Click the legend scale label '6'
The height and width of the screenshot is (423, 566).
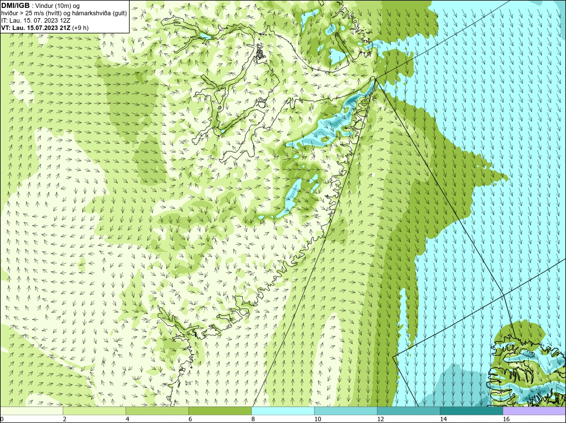point(190,419)
